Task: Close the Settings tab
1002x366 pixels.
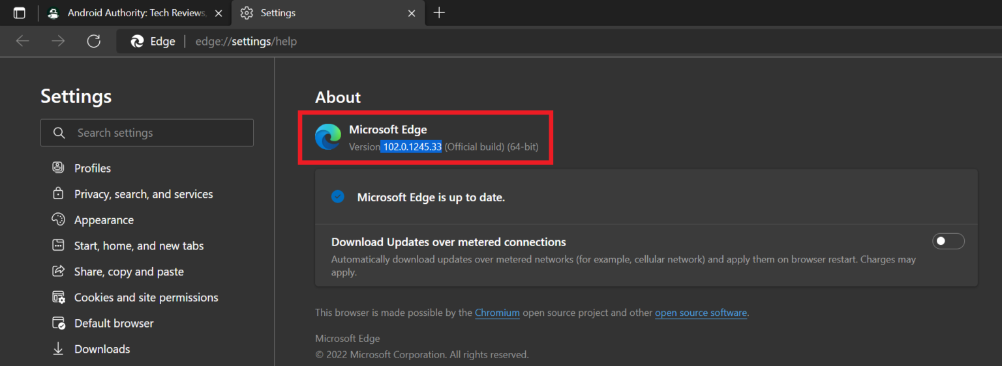Action: tap(412, 13)
